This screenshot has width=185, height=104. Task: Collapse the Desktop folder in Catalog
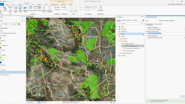[119, 41]
